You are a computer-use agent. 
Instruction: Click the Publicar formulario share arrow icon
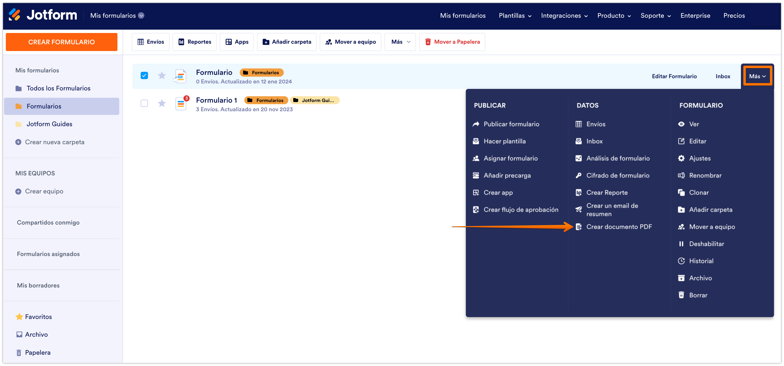pyautogui.click(x=476, y=124)
